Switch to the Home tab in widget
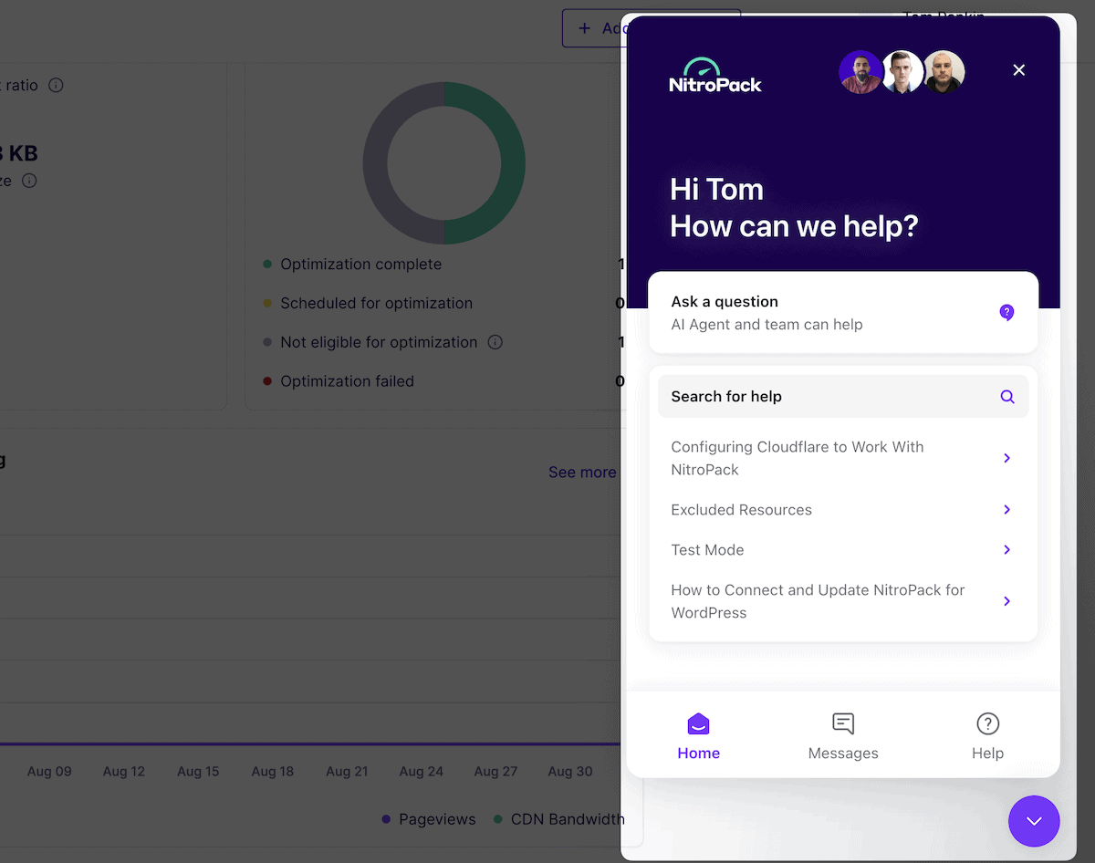The image size is (1095, 863). pyautogui.click(x=699, y=736)
